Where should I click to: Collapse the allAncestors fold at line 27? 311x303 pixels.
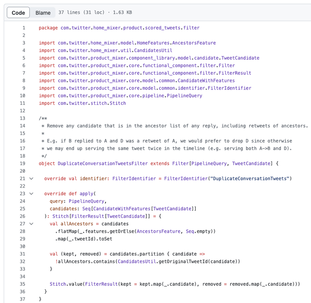pos(32,224)
